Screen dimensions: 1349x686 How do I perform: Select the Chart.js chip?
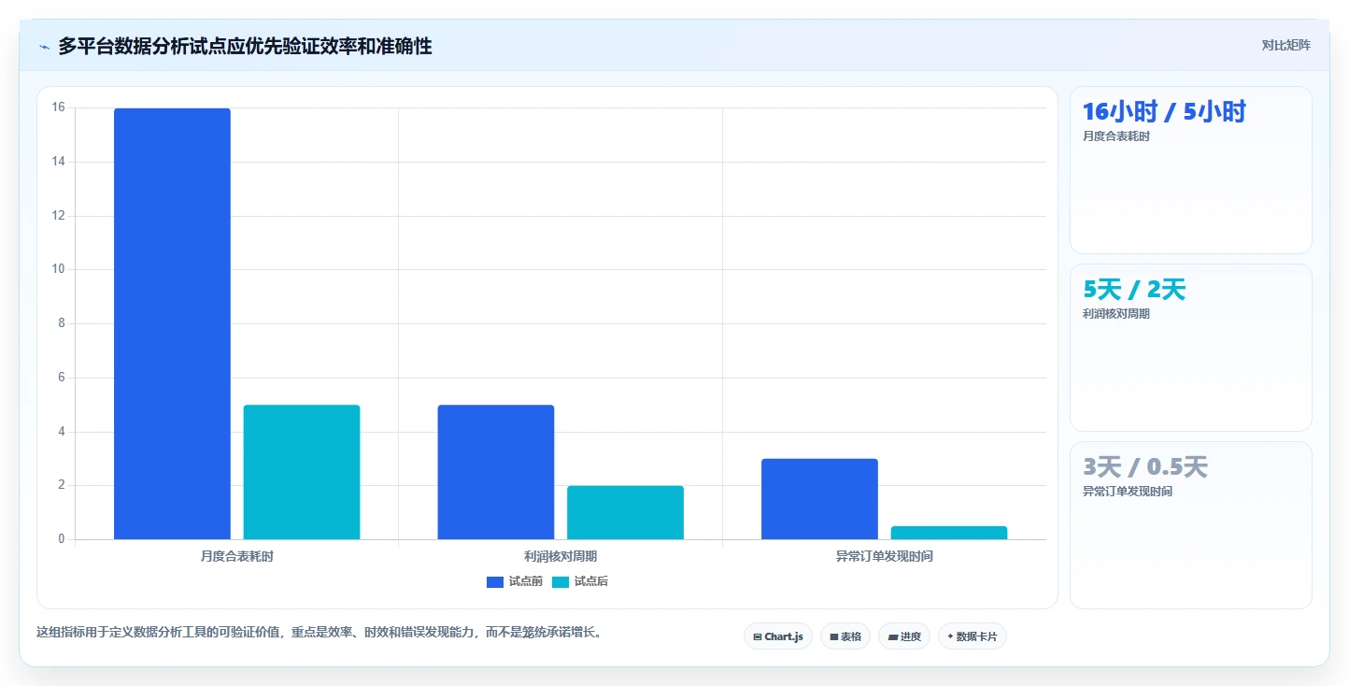(778, 636)
